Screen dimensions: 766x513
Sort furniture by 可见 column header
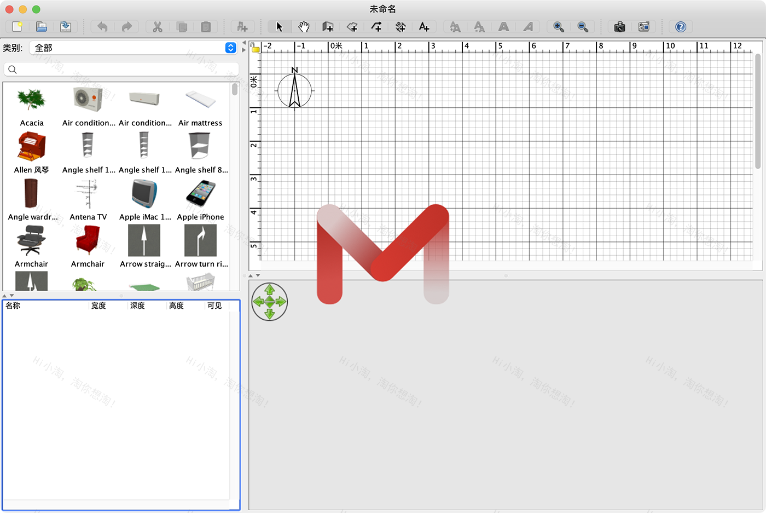click(217, 306)
